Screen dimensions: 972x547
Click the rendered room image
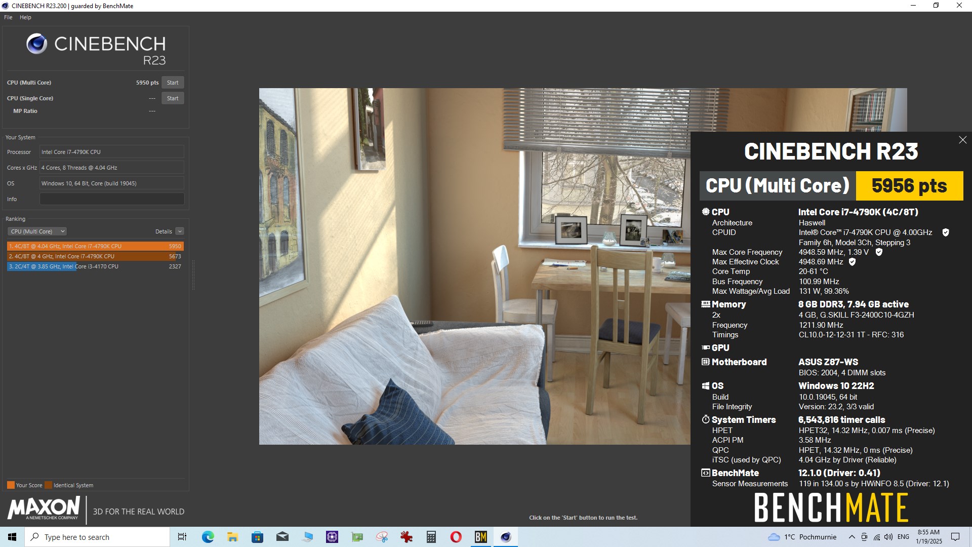[x=474, y=266]
